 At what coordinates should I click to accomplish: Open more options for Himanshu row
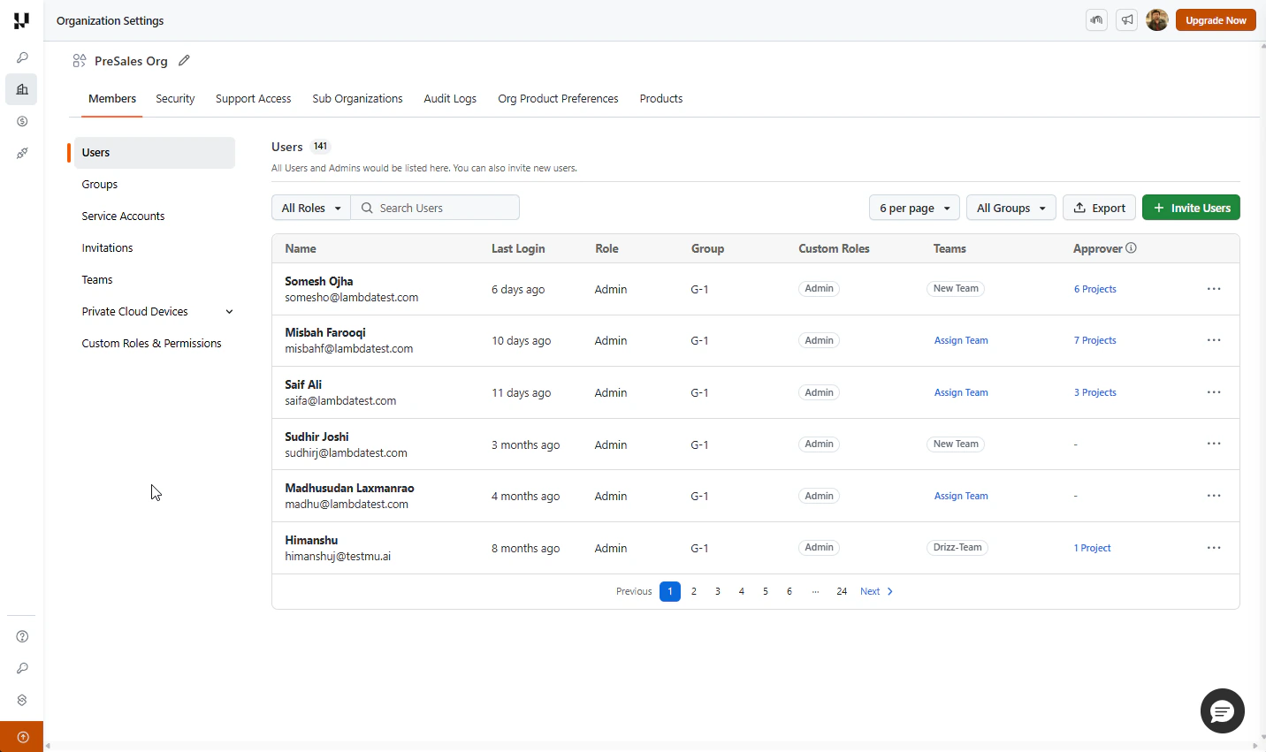(1214, 548)
